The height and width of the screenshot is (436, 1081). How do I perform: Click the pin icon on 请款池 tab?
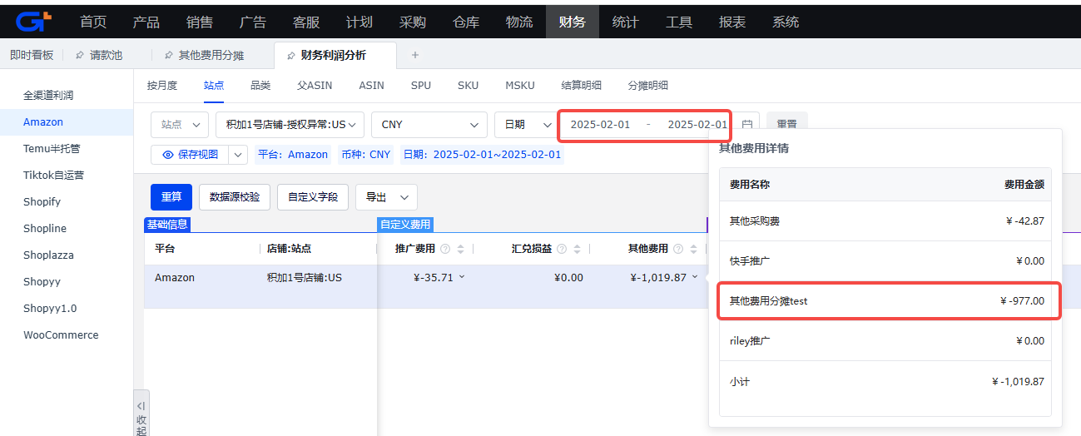pos(80,55)
